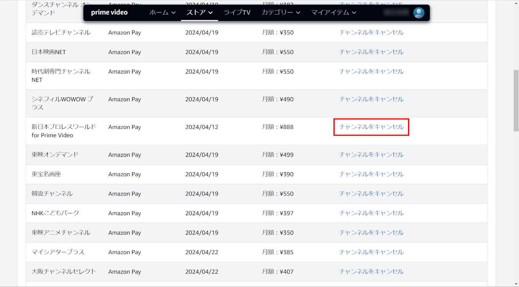519x287 pixels.
Task: Expand the ストア dropdown menu
Action: (199, 13)
